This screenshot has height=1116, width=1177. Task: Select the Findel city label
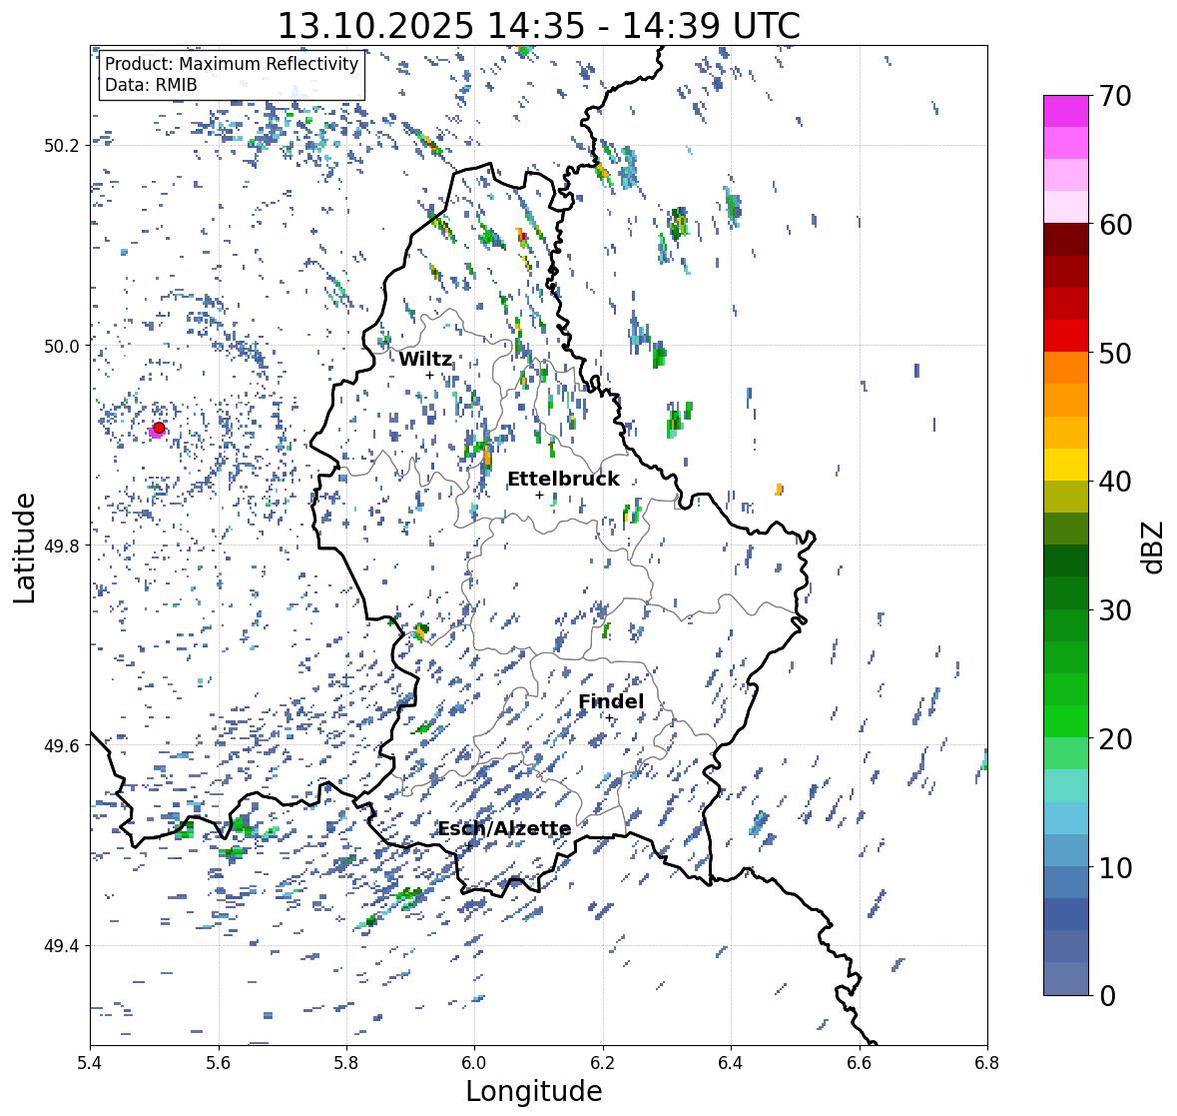click(611, 701)
